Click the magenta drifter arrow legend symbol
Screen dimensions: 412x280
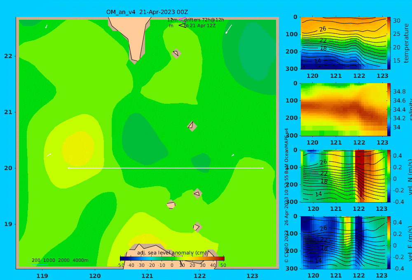tap(182, 20)
